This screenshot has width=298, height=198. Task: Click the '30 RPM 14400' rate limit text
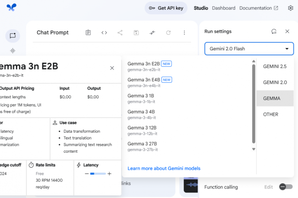pyautogui.click(x=49, y=180)
